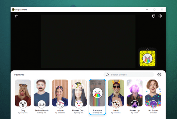The image size is (177, 119).
Task: Select the Dog lens
Action: pos(23,97)
